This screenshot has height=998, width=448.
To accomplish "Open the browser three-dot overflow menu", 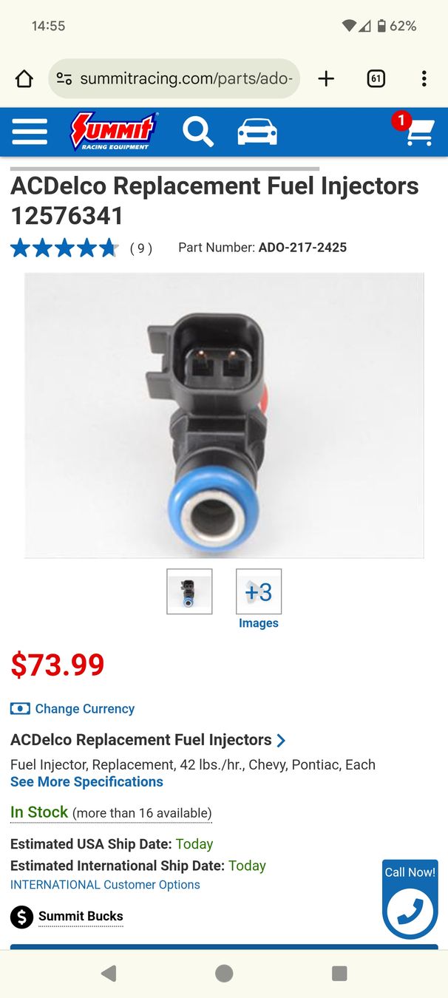I will [x=424, y=79].
